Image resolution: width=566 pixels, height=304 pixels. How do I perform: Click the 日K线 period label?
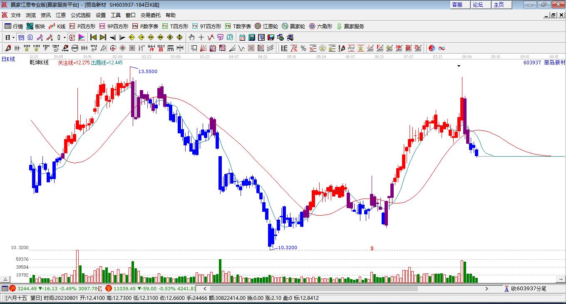[x=8, y=59]
